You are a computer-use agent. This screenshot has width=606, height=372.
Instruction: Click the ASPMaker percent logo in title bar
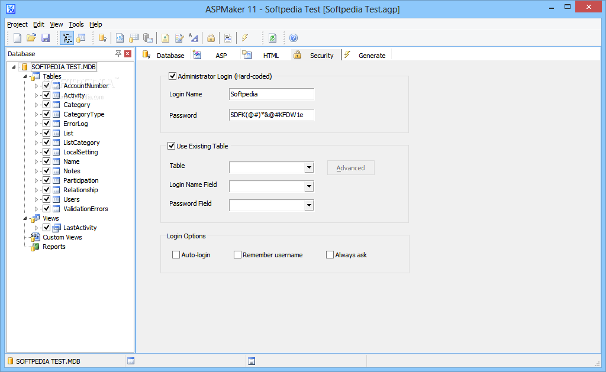pos(11,8)
